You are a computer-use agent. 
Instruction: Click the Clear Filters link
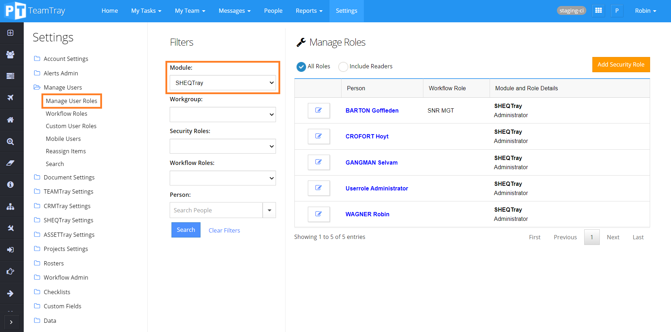click(224, 230)
